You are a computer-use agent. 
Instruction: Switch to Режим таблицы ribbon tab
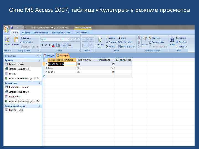pyautogui.click(x=82, y=33)
